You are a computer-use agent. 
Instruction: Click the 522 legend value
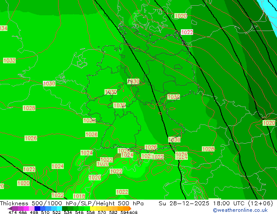pos(57,212)
